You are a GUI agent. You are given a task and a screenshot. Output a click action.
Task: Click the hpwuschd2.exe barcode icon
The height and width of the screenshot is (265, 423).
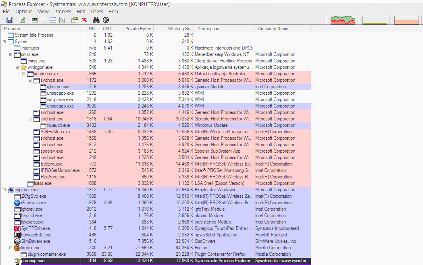pyautogui.click(x=17, y=235)
